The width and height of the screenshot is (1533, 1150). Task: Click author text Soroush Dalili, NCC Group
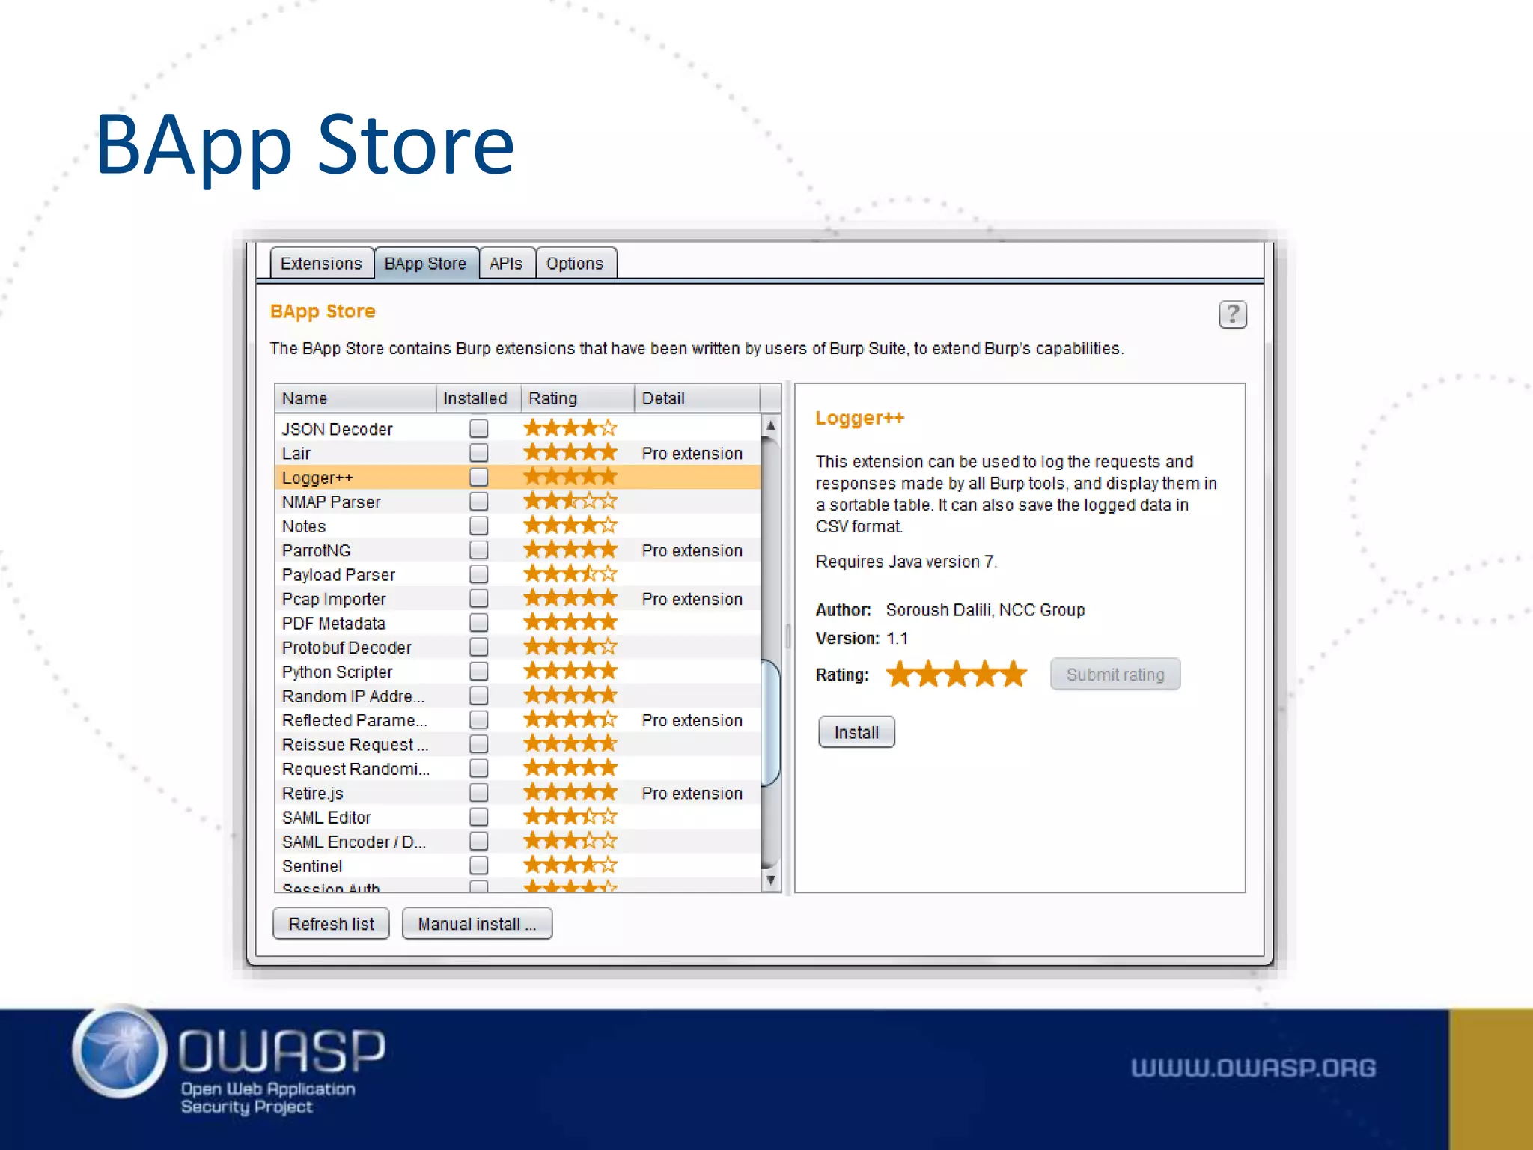pyautogui.click(x=985, y=609)
